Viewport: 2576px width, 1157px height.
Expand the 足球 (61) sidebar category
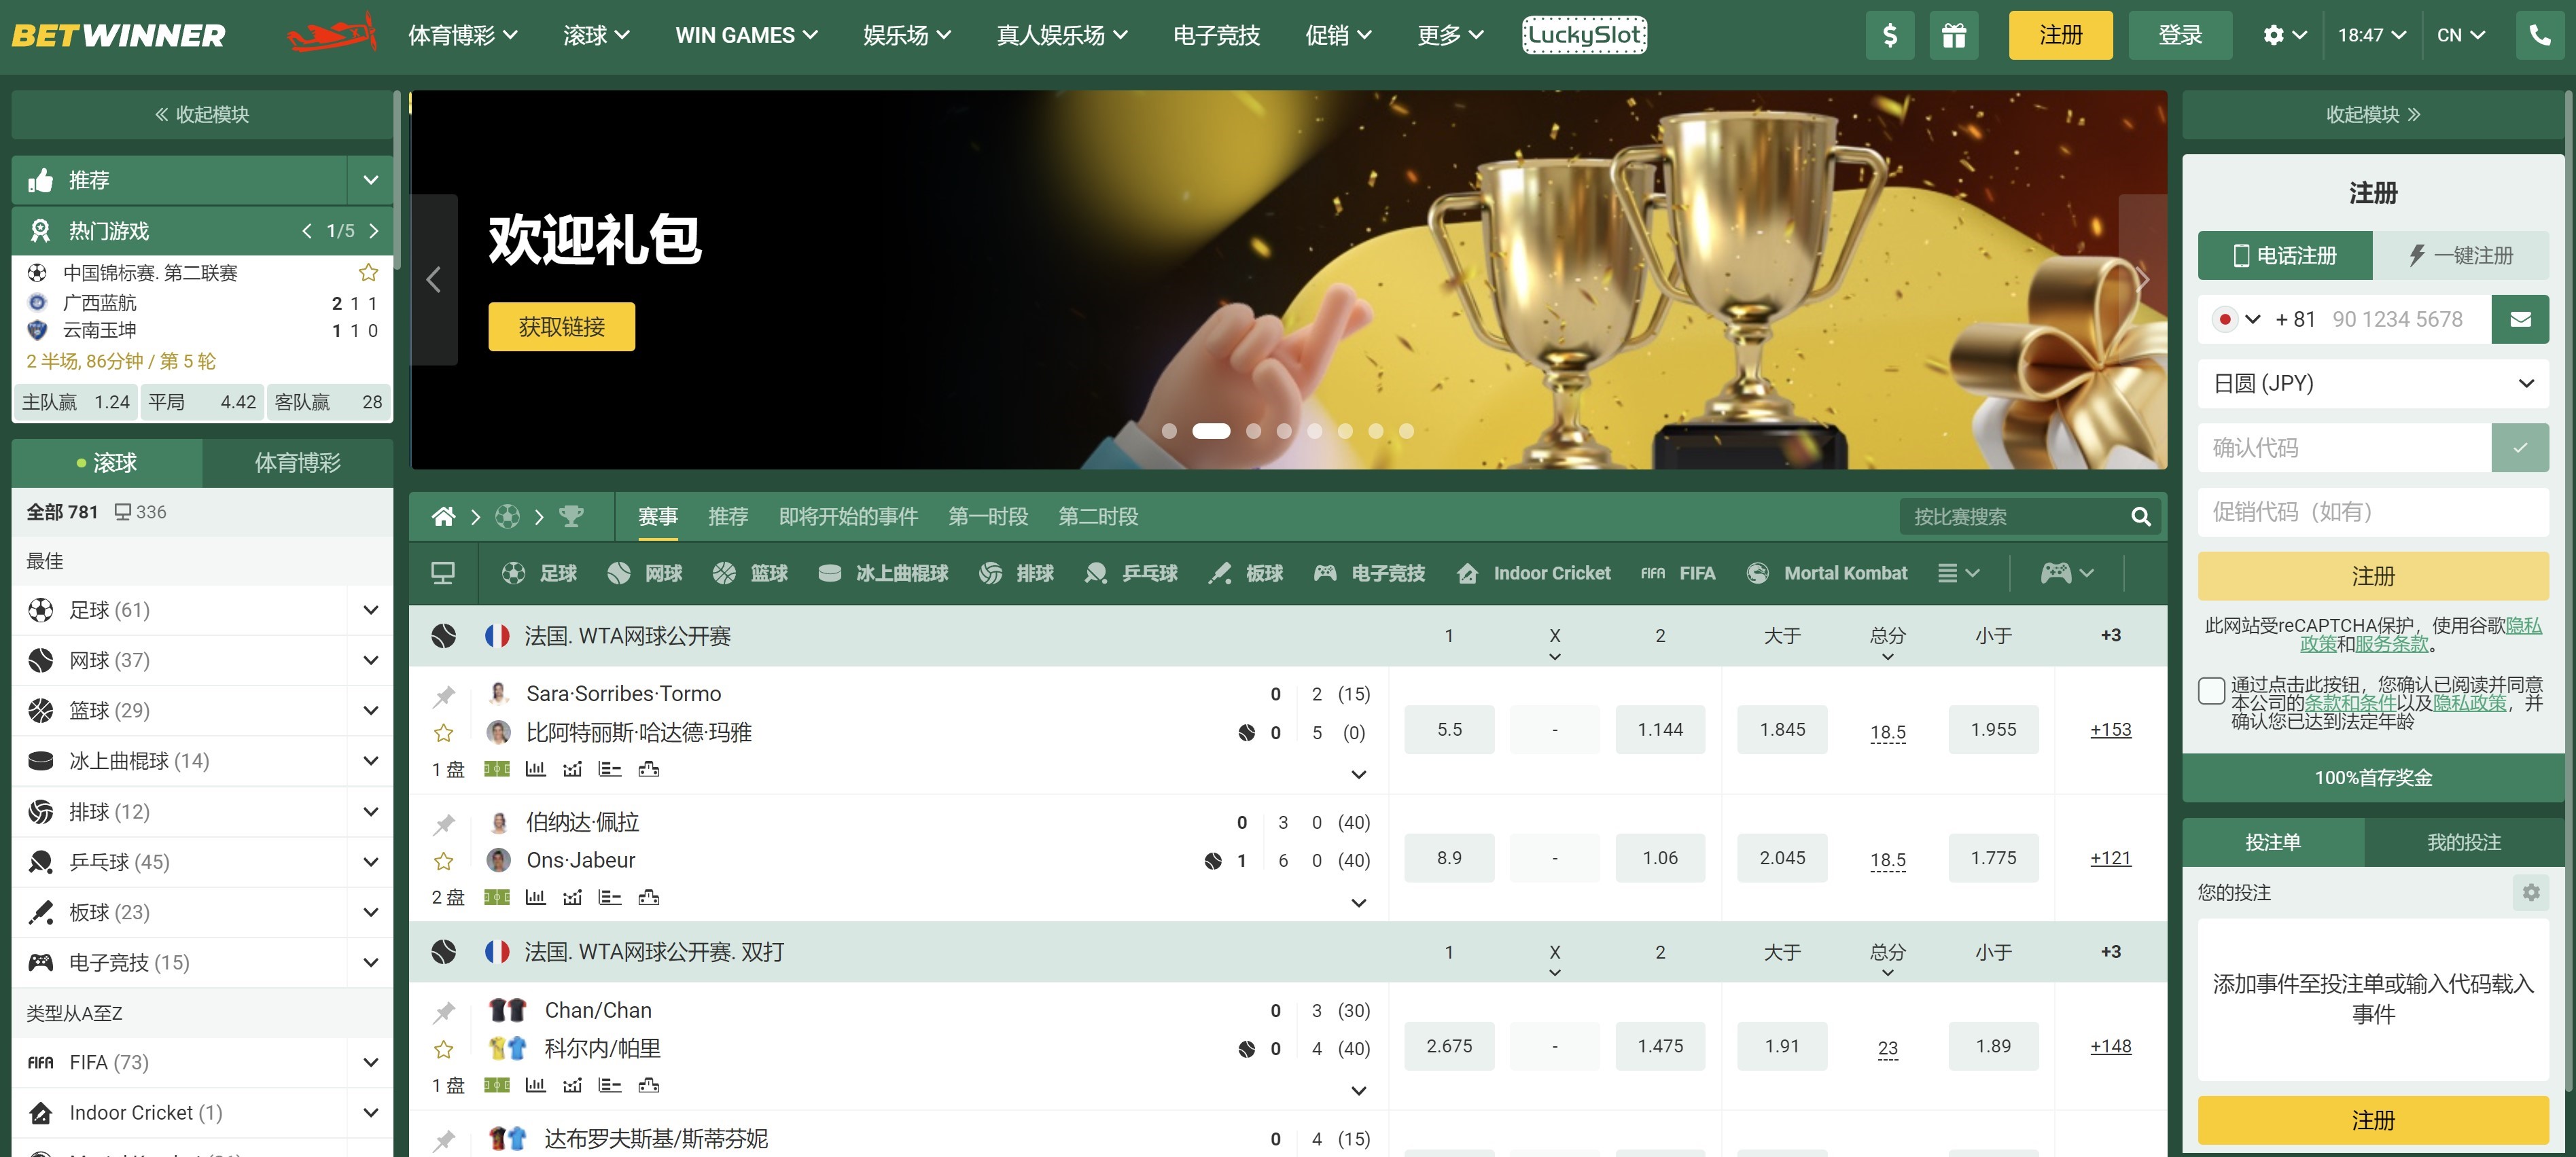click(x=370, y=610)
